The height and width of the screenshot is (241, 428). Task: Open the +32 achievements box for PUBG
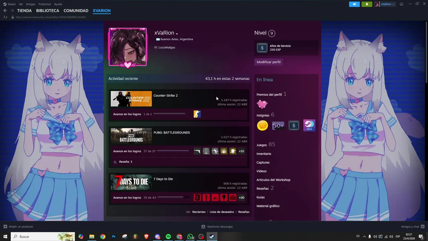[241, 151]
